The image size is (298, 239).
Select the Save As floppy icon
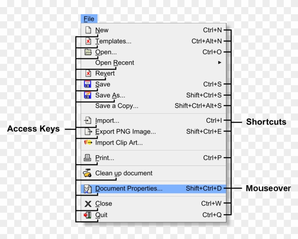click(x=87, y=95)
